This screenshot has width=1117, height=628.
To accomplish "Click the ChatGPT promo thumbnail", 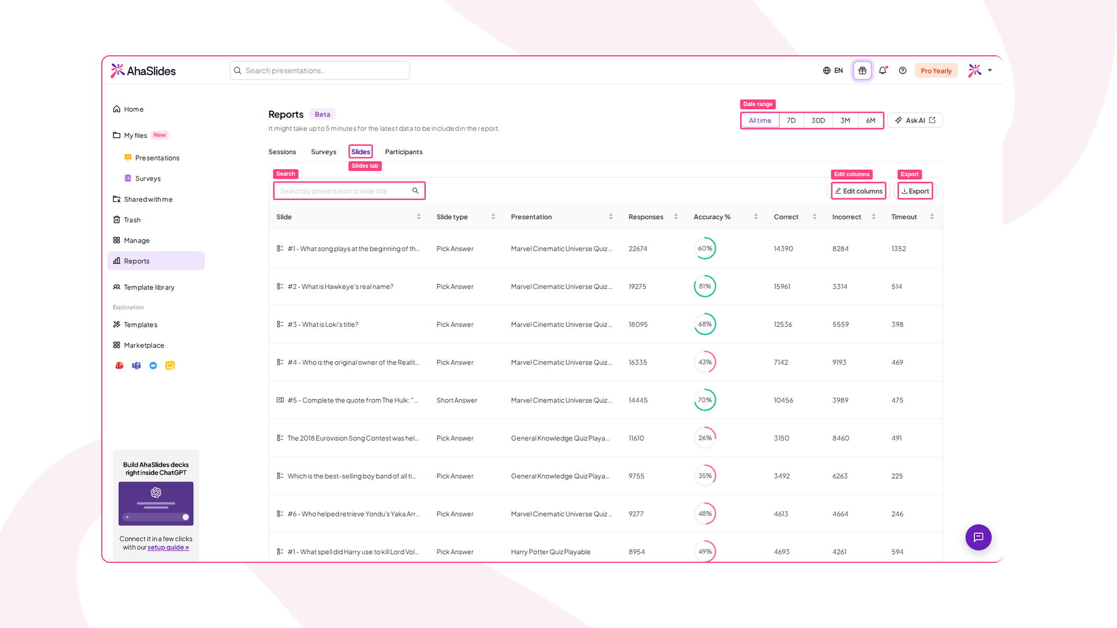I will (156, 504).
